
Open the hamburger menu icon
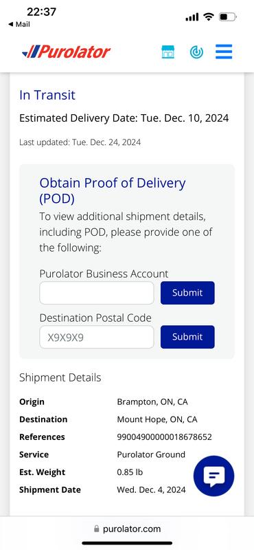click(x=224, y=52)
